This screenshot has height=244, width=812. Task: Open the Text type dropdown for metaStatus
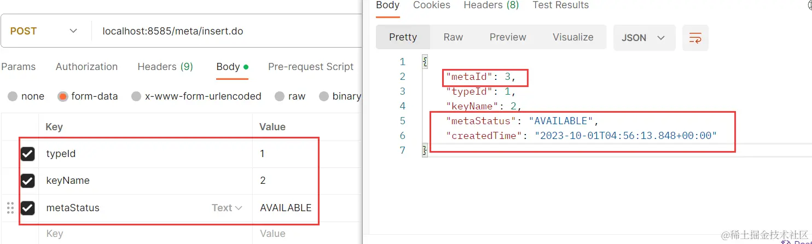(227, 208)
